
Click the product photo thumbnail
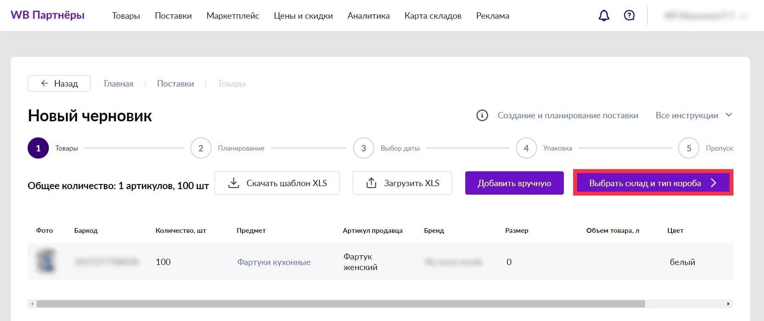(x=46, y=261)
